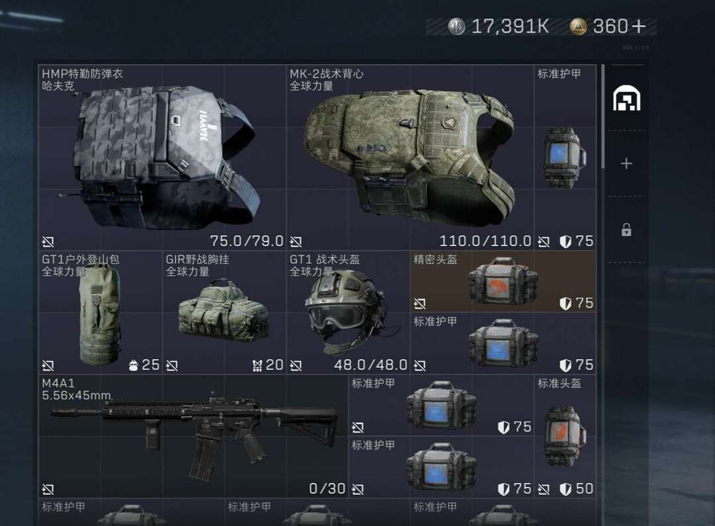This screenshot has height=526, width=715.
Task: Click backpack capacity icon beside 25
Action: (x=133, y=366)
